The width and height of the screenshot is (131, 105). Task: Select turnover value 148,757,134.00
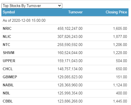[x=70, y=69]
